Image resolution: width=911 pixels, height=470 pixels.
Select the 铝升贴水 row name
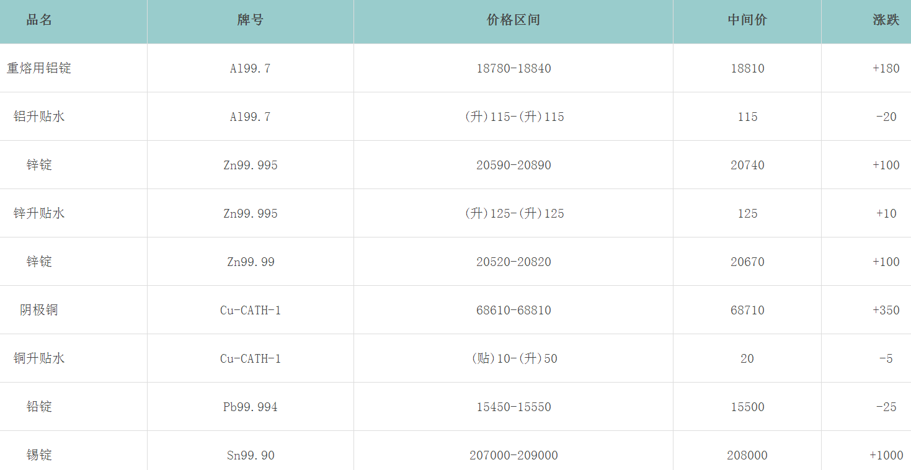pyautogui.click(x=39, y=117)
